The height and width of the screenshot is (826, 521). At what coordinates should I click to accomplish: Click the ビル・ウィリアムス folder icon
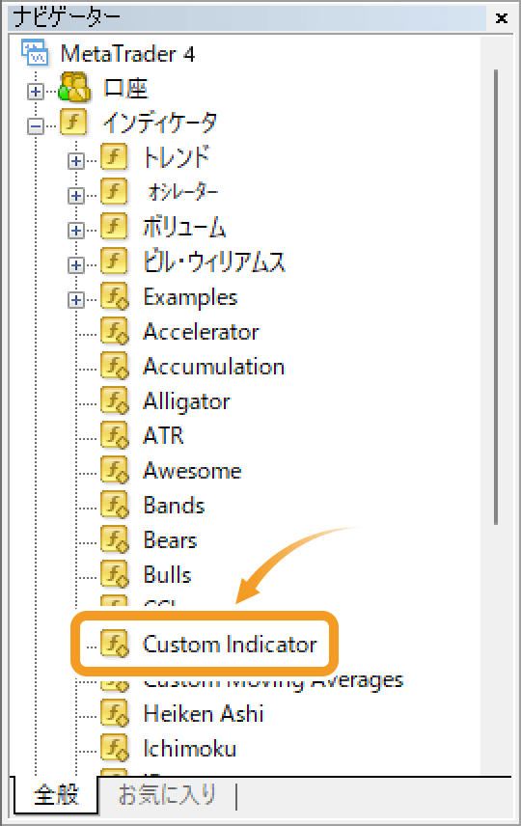114,262
